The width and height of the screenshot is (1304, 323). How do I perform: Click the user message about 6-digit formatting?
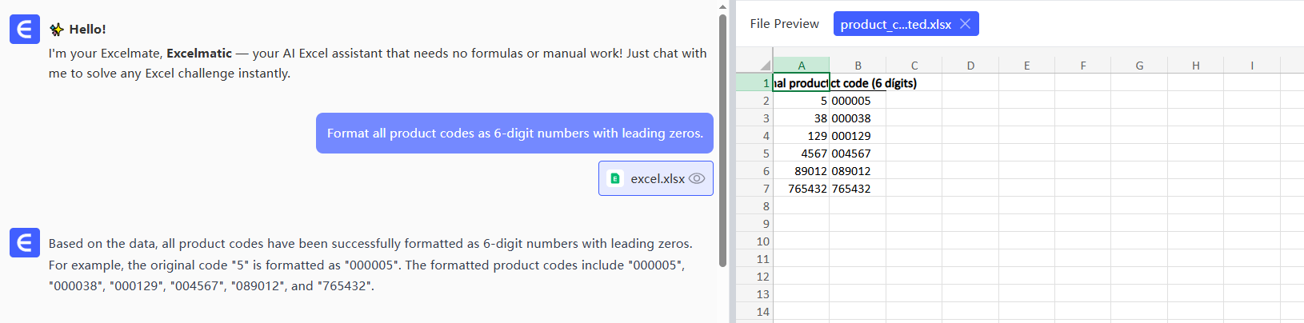click(514, 134)
